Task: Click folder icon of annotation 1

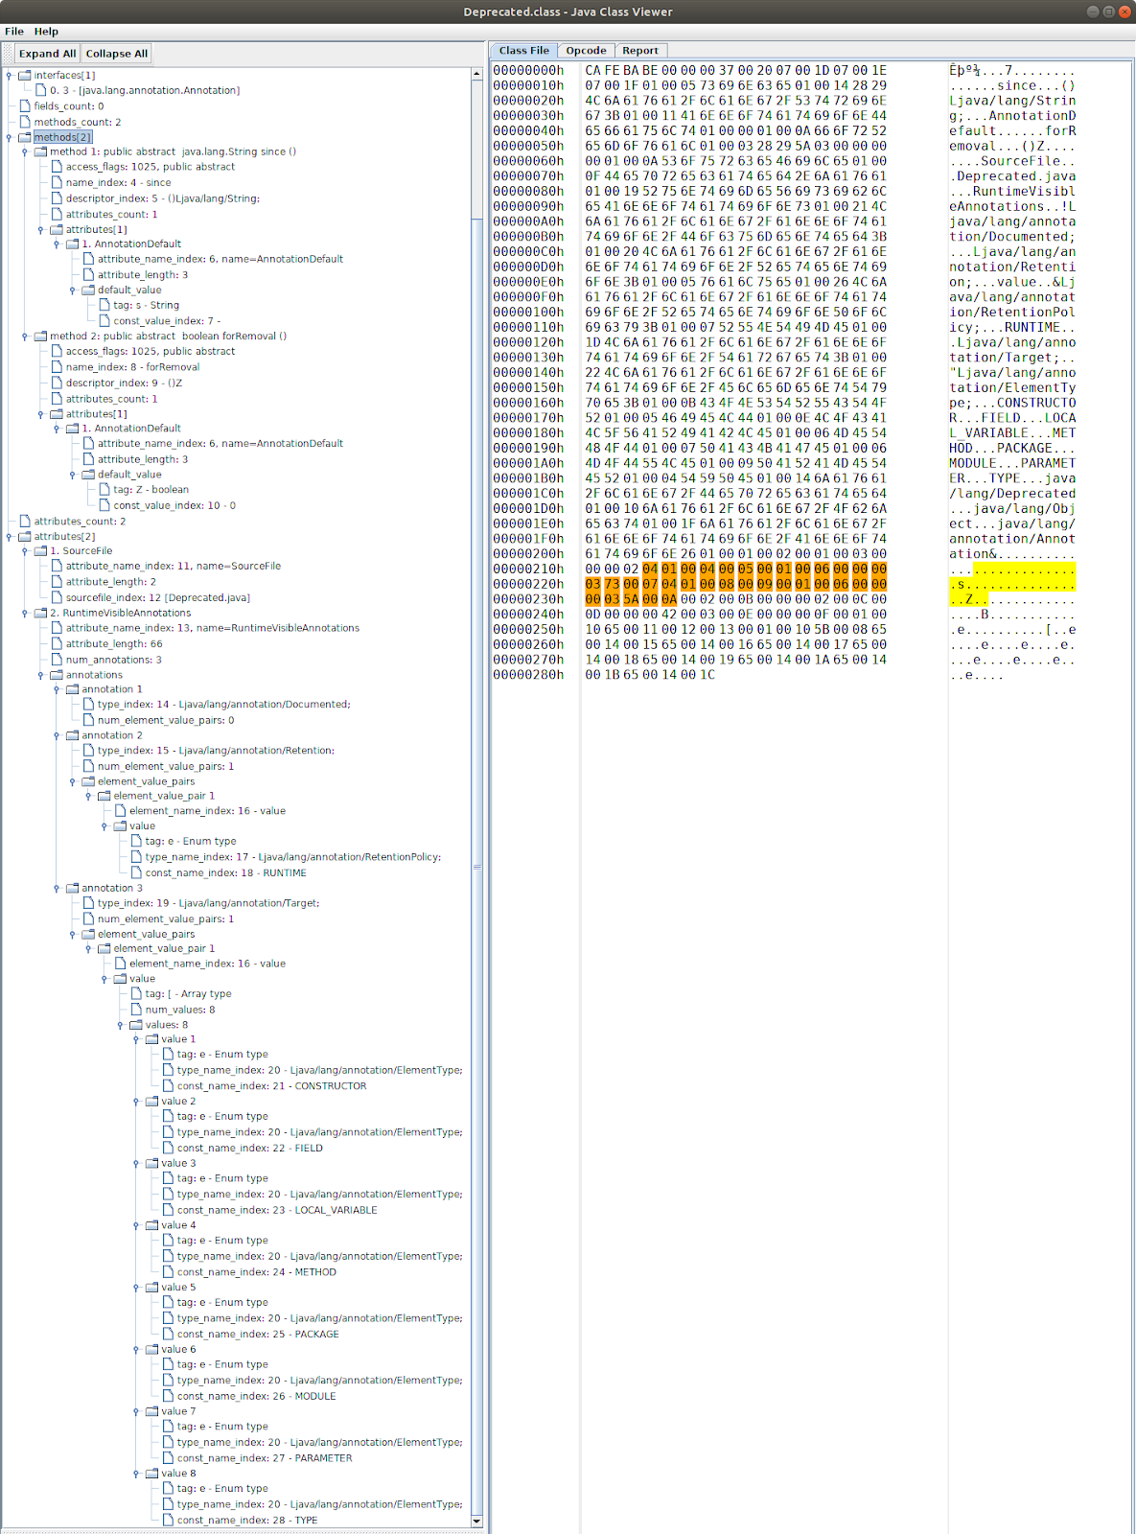Action: pyautogui.click(x=73, y=688)
